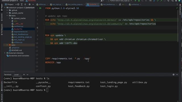Select Scratches and Consoles node
Image resolution: width=182 pixels, height=102 pixels.
point(19,56)
